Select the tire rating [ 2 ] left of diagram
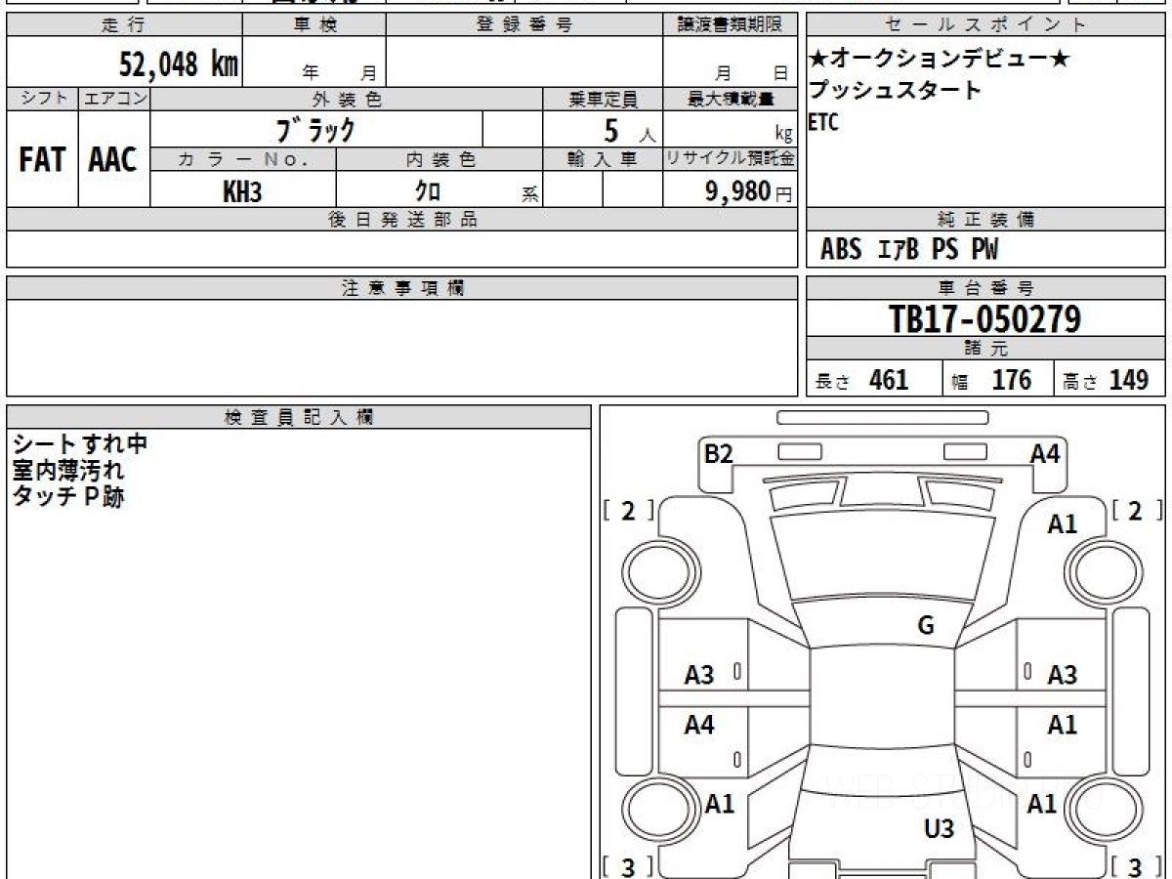 (x=628, y=511)
